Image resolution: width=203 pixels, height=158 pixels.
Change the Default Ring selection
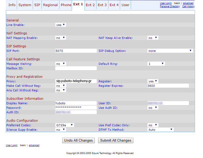coord(156,64)
